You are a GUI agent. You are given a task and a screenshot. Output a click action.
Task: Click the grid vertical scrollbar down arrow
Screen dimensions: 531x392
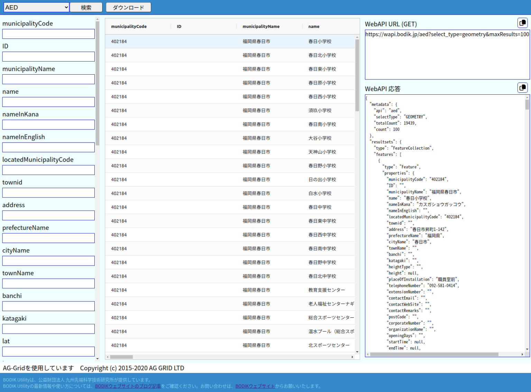(x=357, y=352)
